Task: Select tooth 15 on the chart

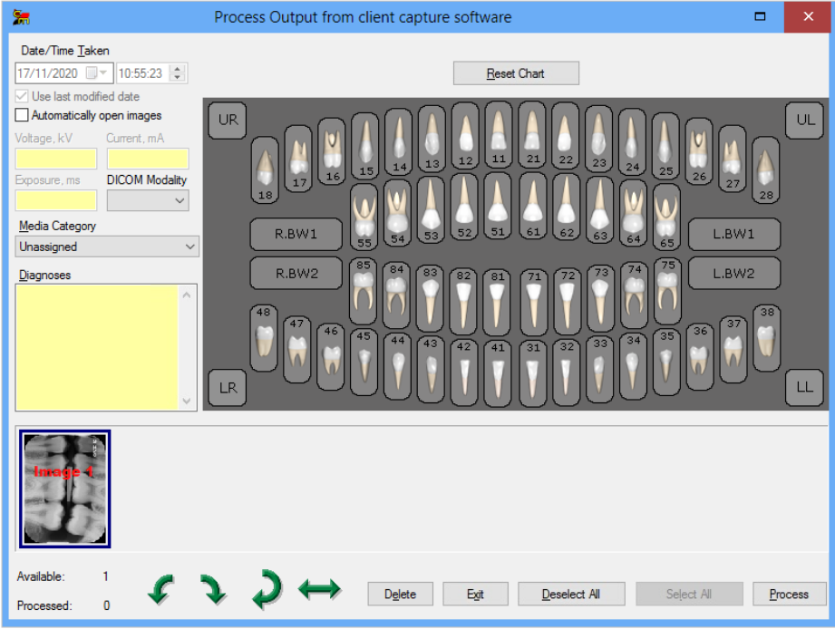Action: coord(365,146)
